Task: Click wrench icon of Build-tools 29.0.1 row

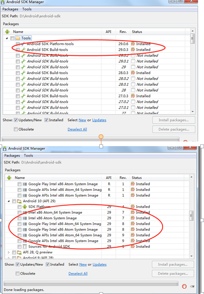Action: [23, 61]
